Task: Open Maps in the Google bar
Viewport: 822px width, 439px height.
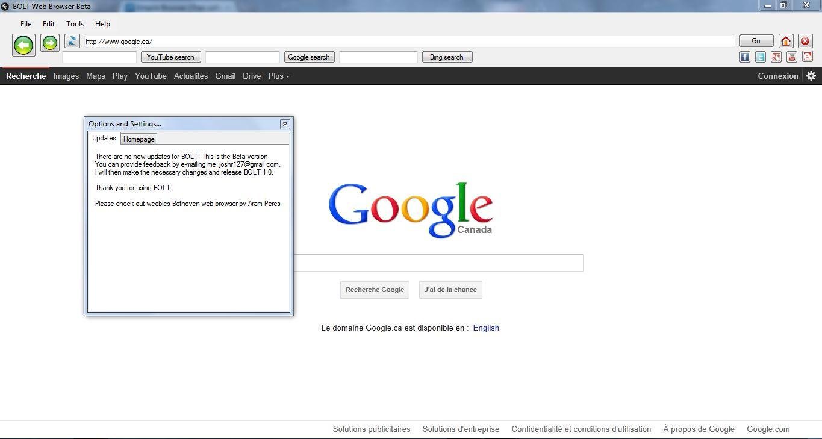Action: [x=96, y=76]
